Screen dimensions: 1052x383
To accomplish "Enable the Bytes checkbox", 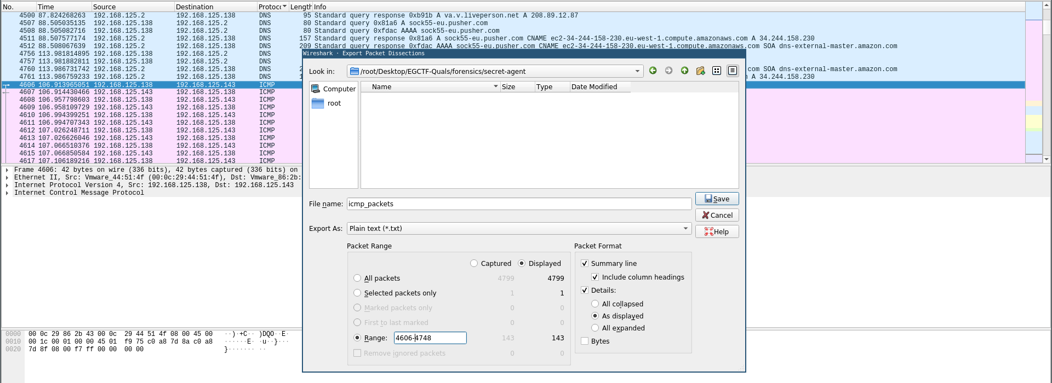I will pyautogui.click(x=585, y=341).
